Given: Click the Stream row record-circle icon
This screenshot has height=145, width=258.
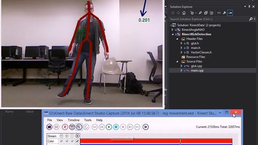Looking at the screenshot, I should click(67, 136).
